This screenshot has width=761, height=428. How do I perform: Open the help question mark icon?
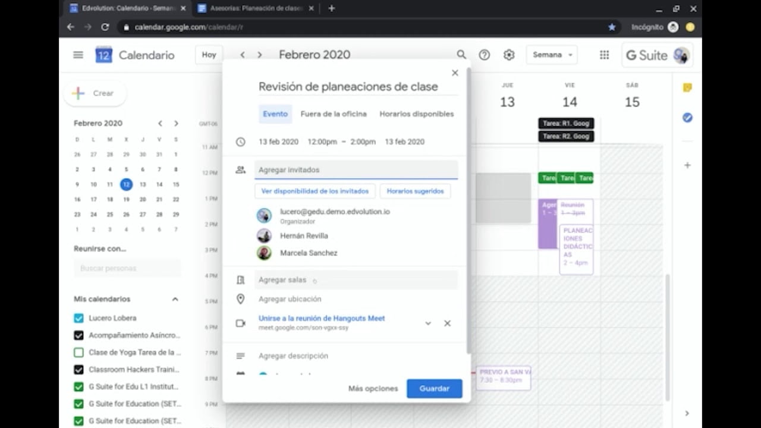(485, 55)
